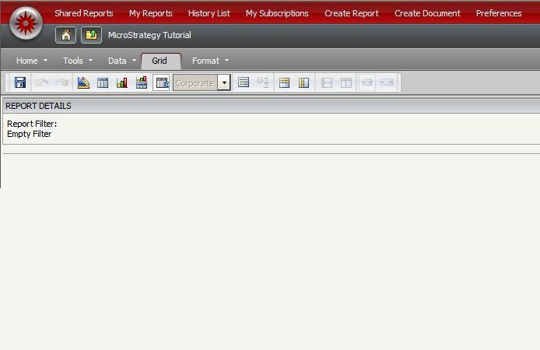Click the Save report icon
The image size is (540, 350).
[x=20, y=82]
